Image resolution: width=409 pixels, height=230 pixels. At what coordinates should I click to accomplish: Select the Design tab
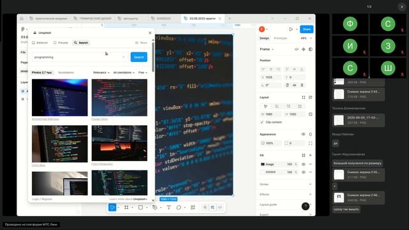pos(264,38)
